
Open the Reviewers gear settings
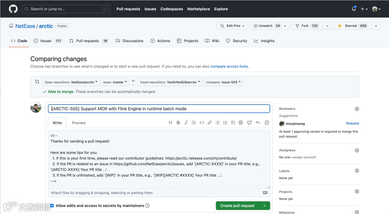pos(357,109)
